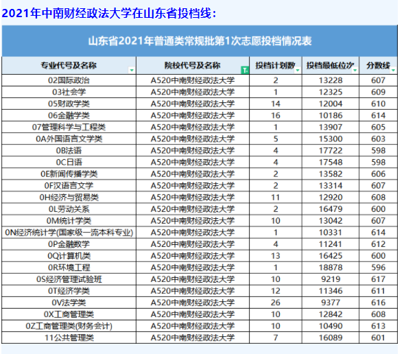
Task: Select cell 0N经济统计学(国家级一流本科专业)
Action: coord(69,233)
